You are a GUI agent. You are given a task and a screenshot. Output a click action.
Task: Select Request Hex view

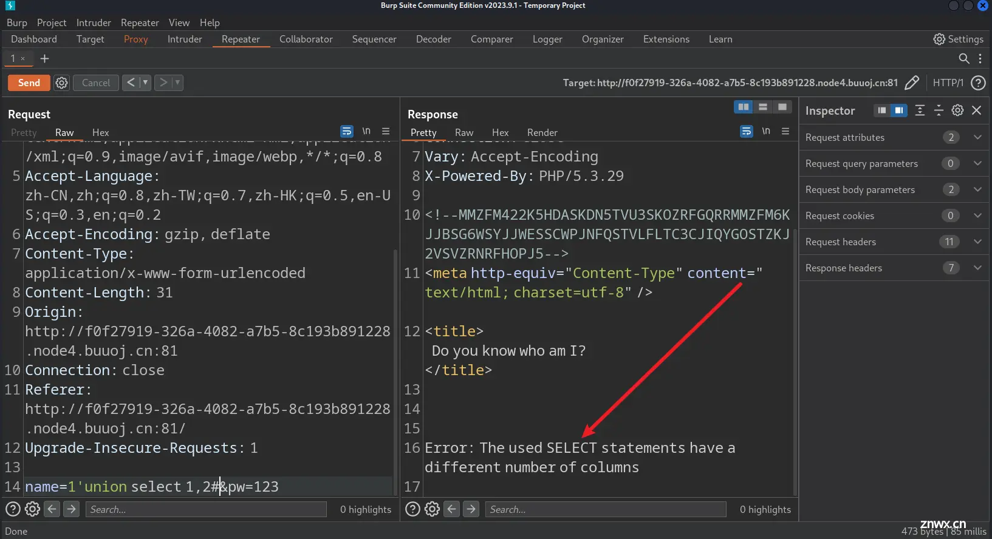click(101, 132)
